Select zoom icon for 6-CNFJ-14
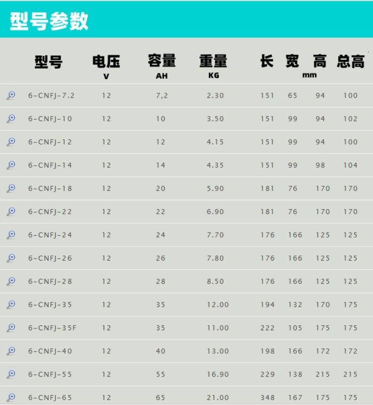The height and width of the screenshot is (405, 373). point(11,165)
